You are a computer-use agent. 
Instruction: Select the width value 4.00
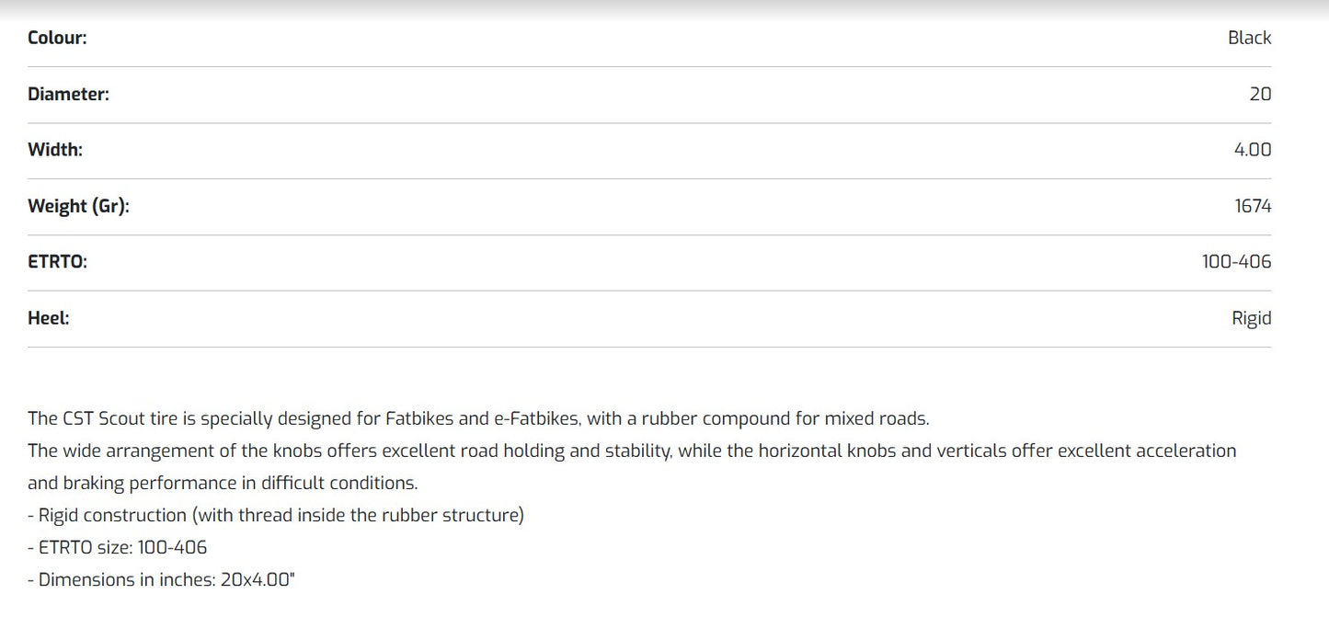point(1253,150)
